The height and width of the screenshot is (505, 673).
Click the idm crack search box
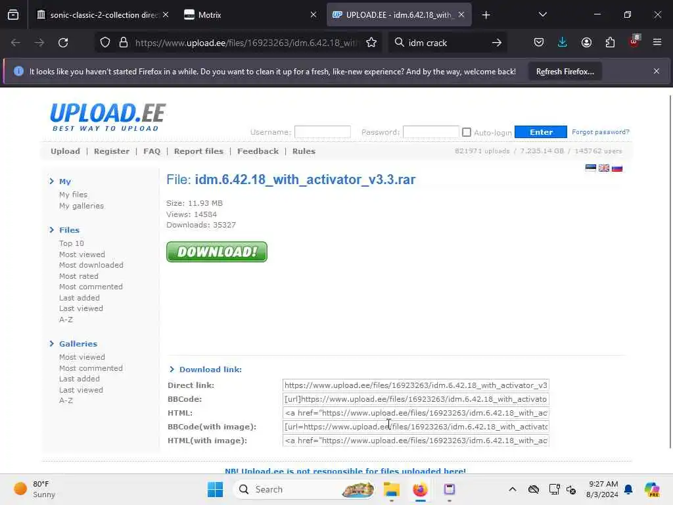pyautogui.click(x=446, y=43)
